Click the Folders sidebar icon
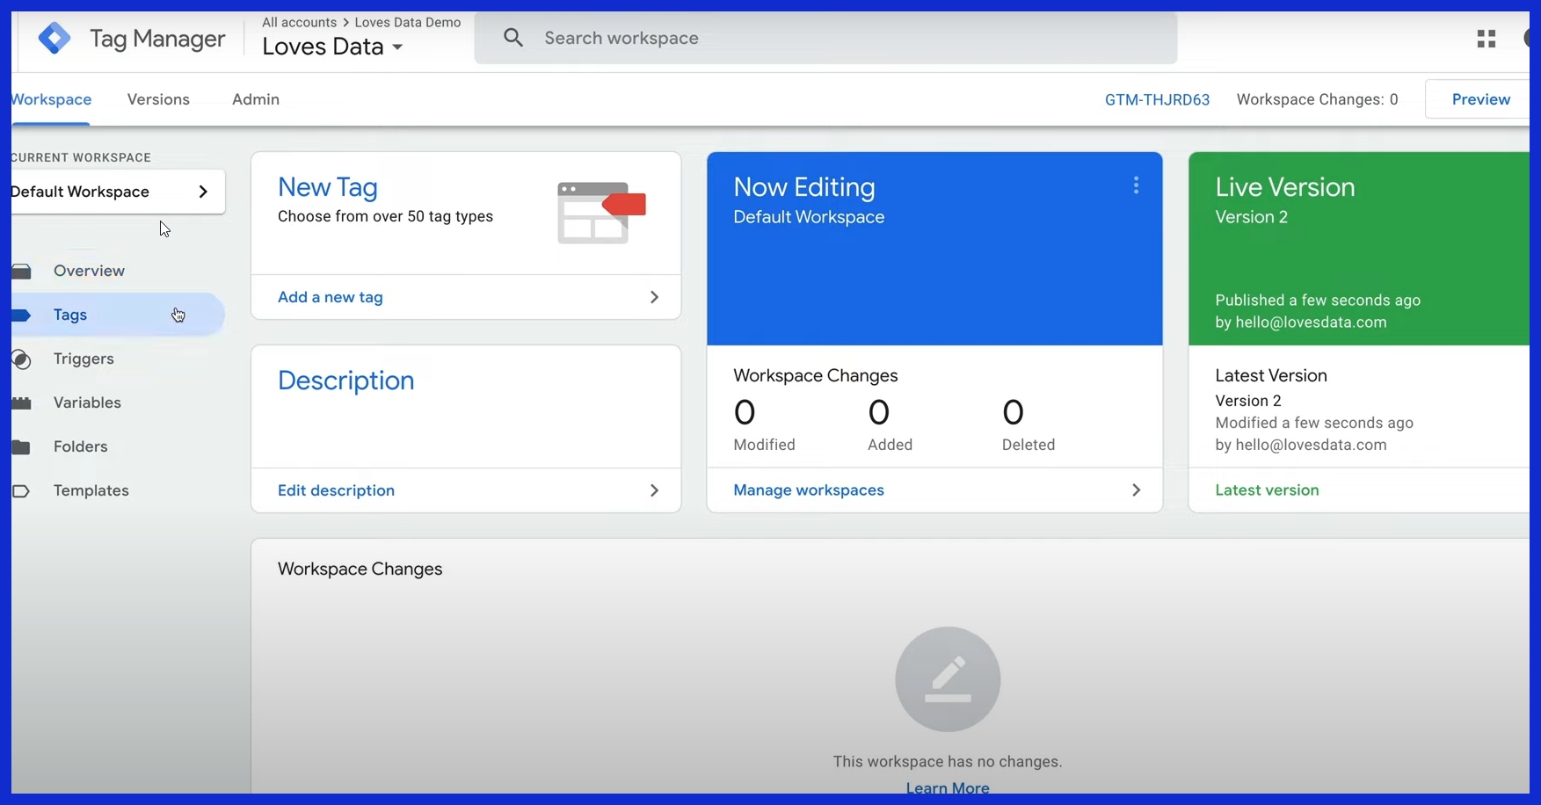The width and height of the screenshot is (1541, 805). pos(22,446)
